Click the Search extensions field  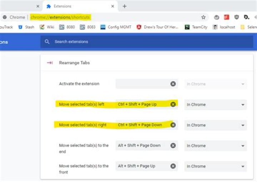coord(147,42)
